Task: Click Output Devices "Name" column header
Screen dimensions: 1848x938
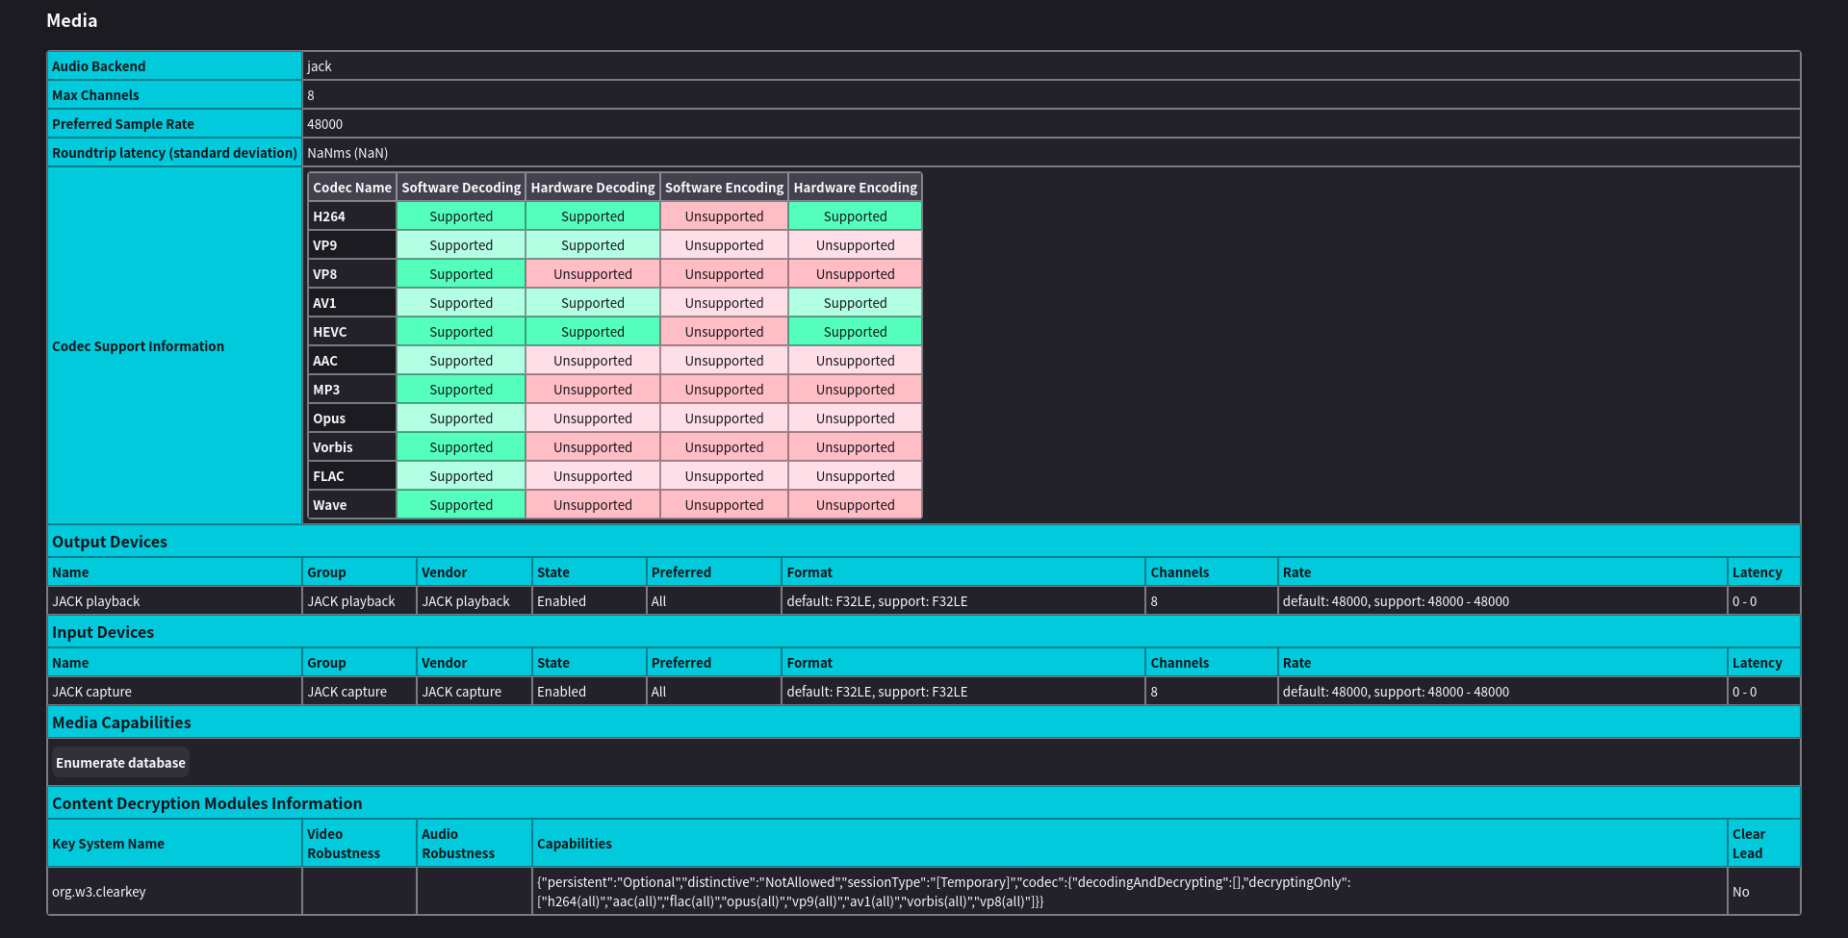Action: [x=174, y=572]
